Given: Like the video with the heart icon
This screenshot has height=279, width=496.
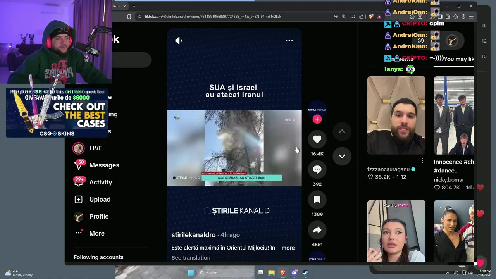Looking at the screenshot, I should 317,139.
